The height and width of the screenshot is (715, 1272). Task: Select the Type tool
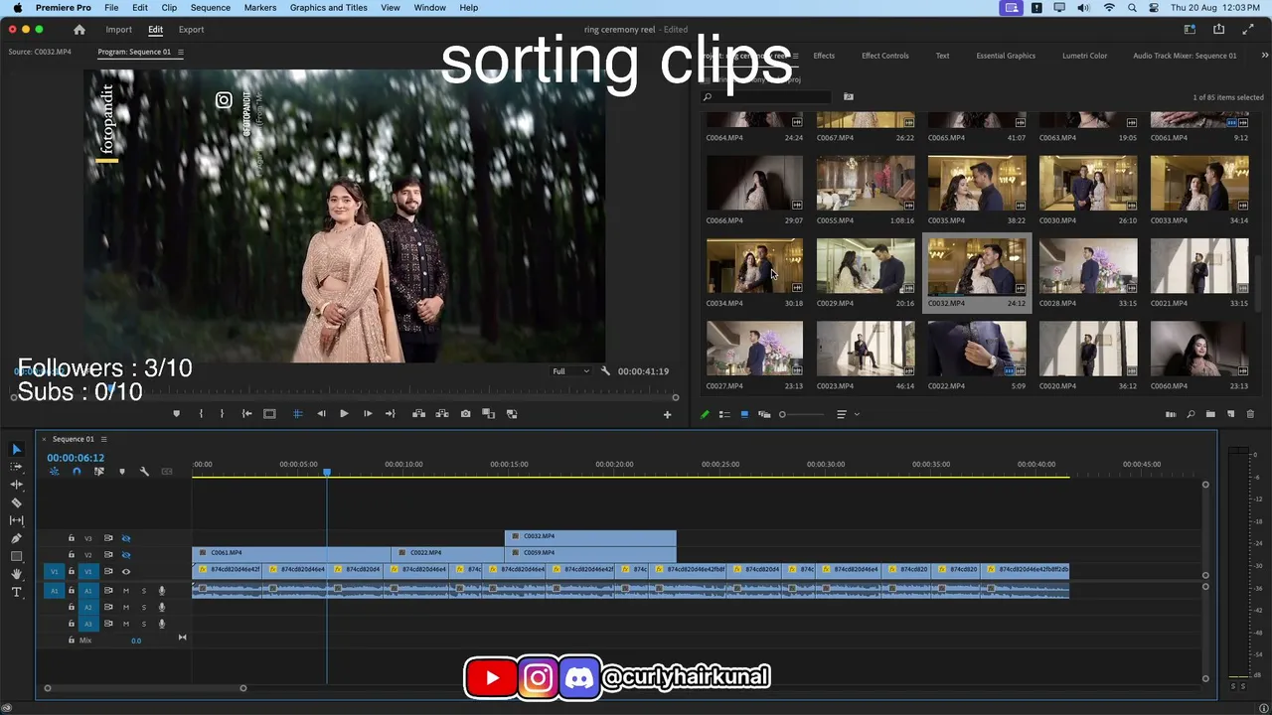[x=16, y=592]
